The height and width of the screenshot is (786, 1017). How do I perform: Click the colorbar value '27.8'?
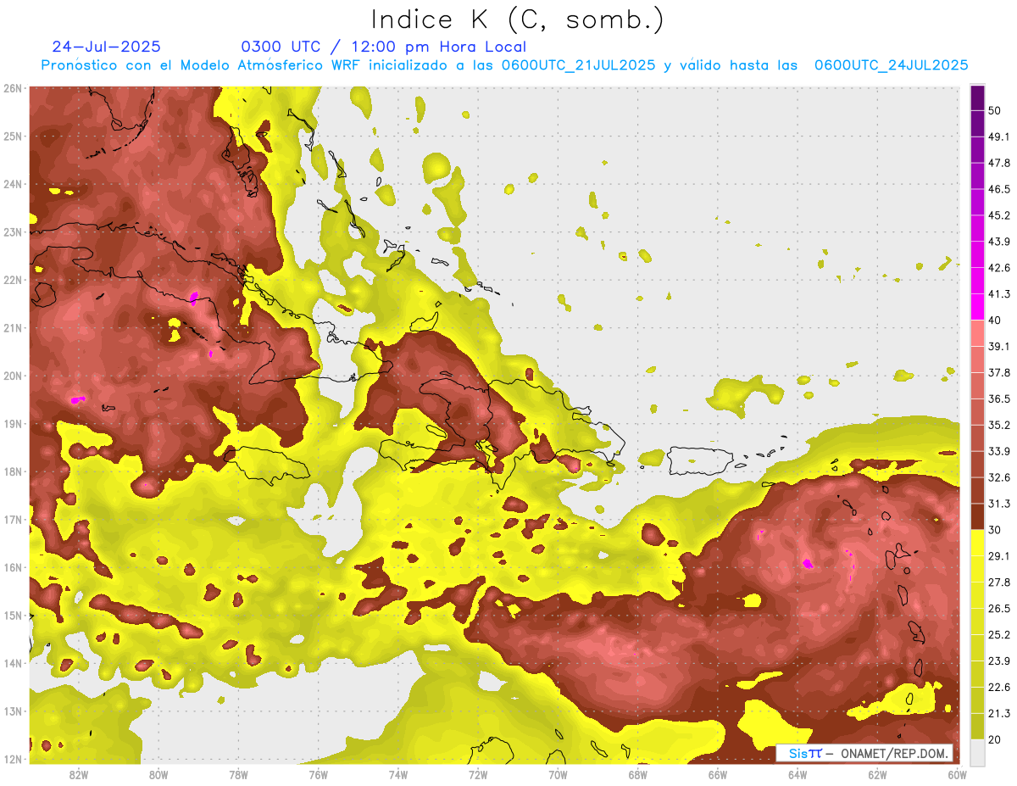(x=999, y=583)
